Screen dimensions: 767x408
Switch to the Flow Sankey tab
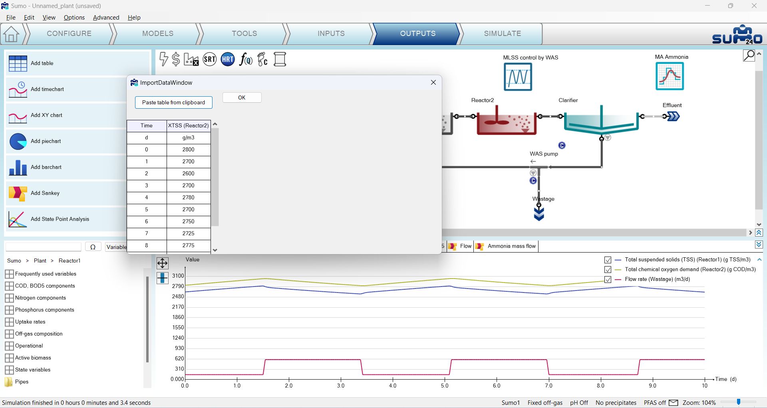pyautogui.click(x=460, y=246)
